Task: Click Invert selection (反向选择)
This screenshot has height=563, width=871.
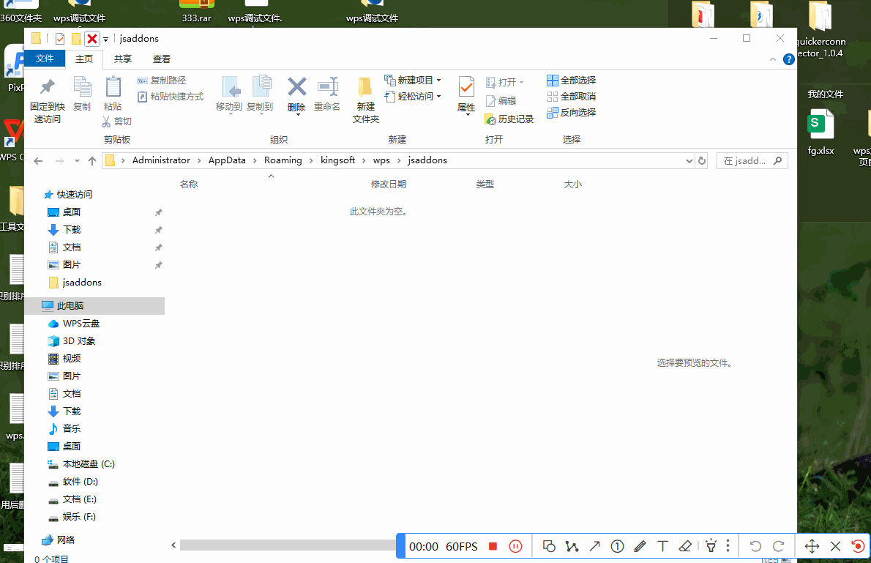Action: [571, 113]
